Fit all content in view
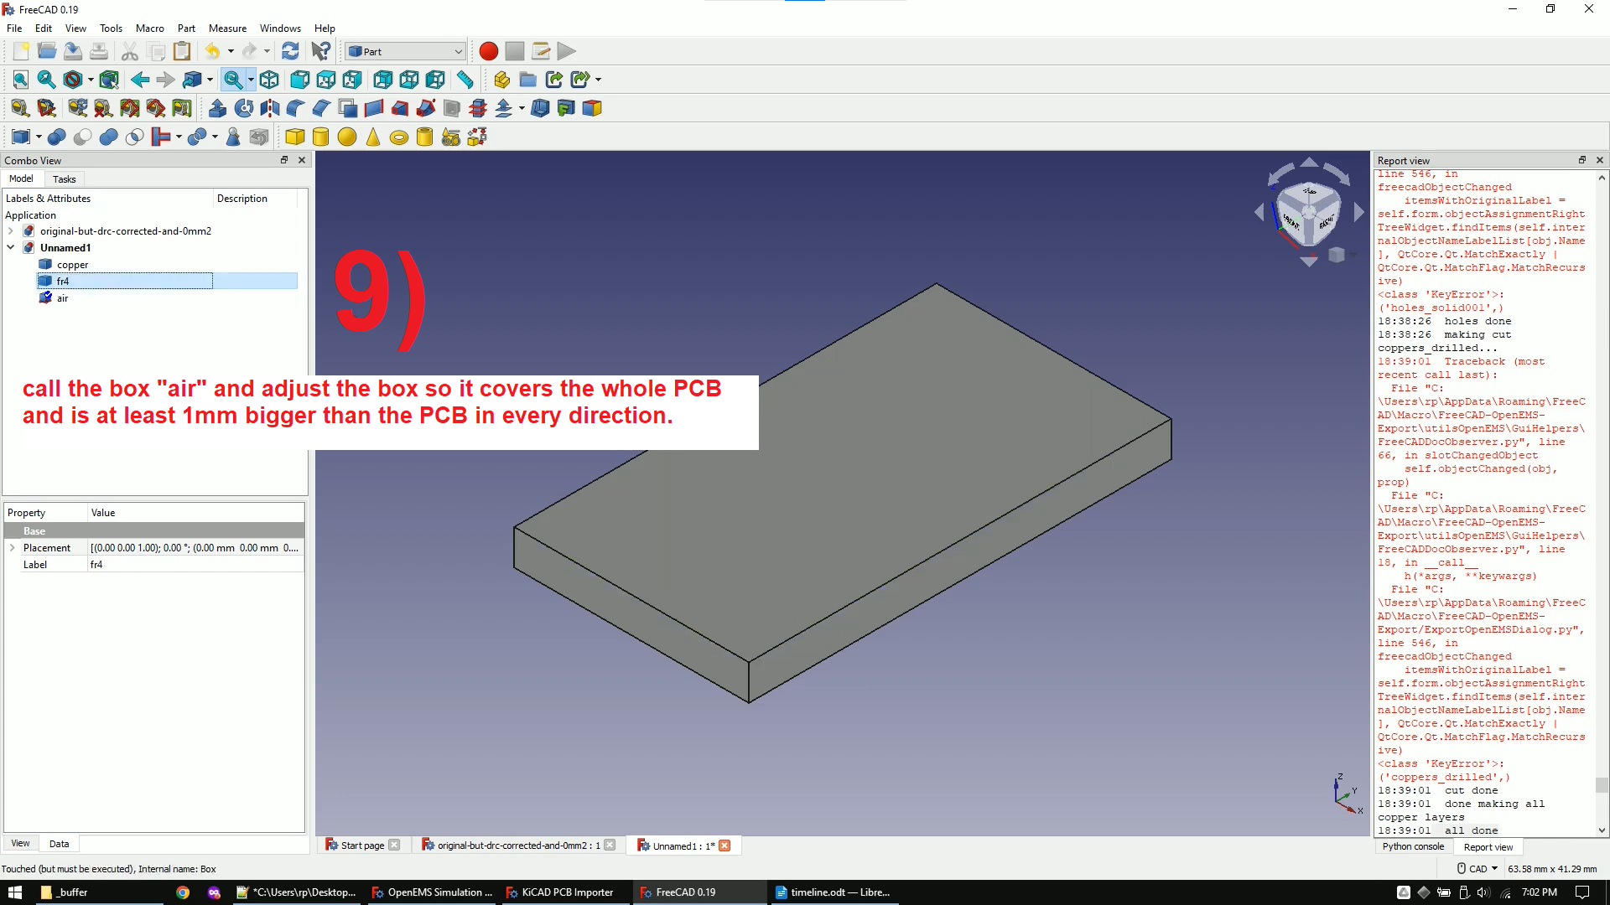This screenshot has height=905, width=1610. pyautogui.click(x=20, y=80)
